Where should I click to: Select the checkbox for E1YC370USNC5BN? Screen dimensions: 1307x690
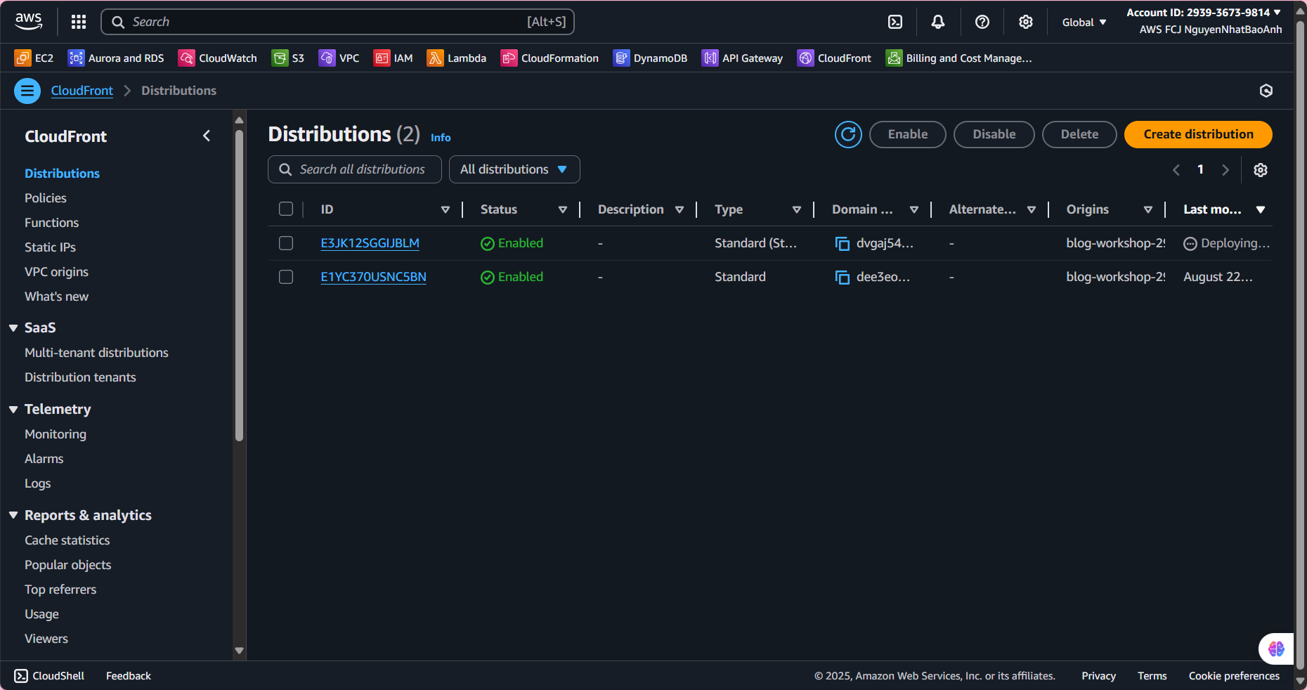[286, 277]
